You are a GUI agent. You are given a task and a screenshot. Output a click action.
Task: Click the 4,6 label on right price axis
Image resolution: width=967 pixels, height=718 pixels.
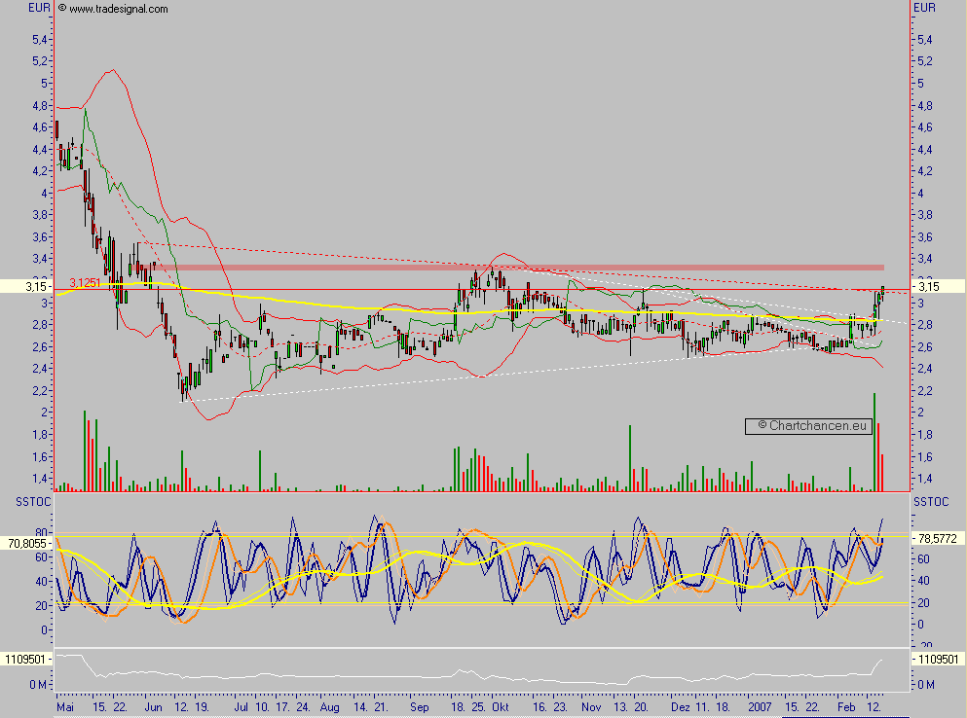pyautogui.click(x=925, y=127)
